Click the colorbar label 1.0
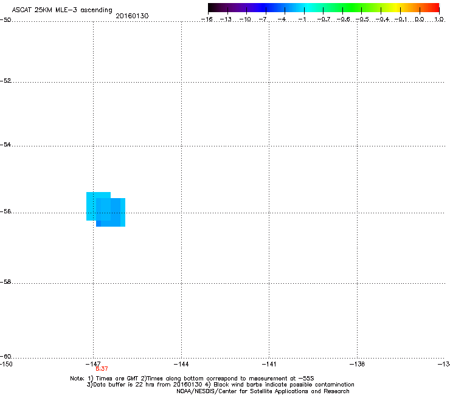 click(x=439, y=19)
